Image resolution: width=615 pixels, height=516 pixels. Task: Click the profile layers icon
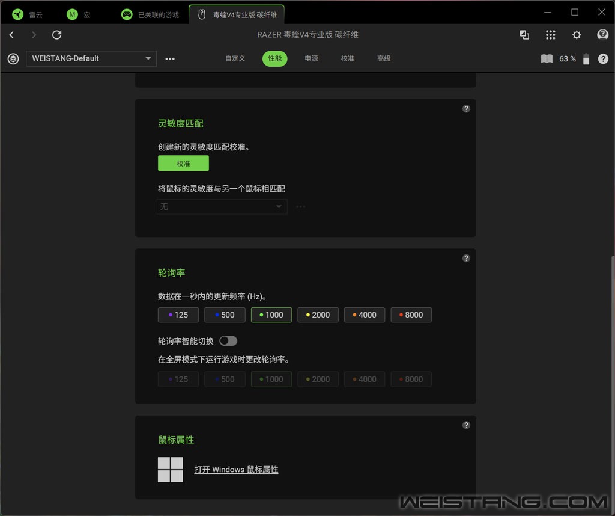(13, 58)
